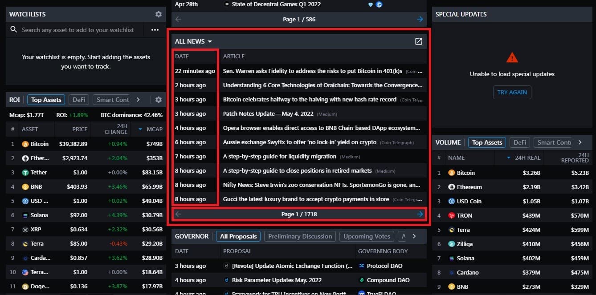Sort Volume table by 24H REPORTED
Viewport: 596px width, 295px height.
[575, 158]
